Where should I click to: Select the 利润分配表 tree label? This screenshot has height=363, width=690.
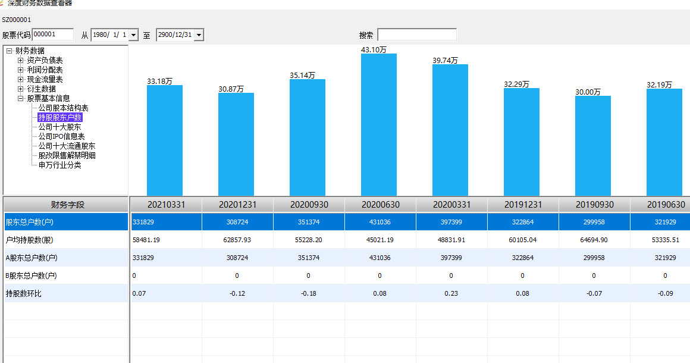pyautogui.click(x=45, y=70)
